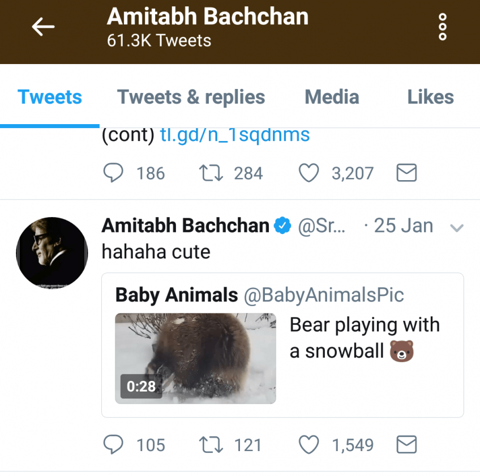Like the "hahaha cute" tweet
Screen dimensions: 480x476
pyautogui.click(x=308, y=445)
